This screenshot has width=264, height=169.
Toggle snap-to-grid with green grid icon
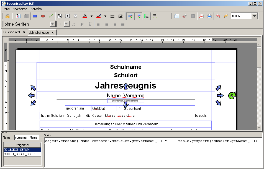[x=146, y=16]
